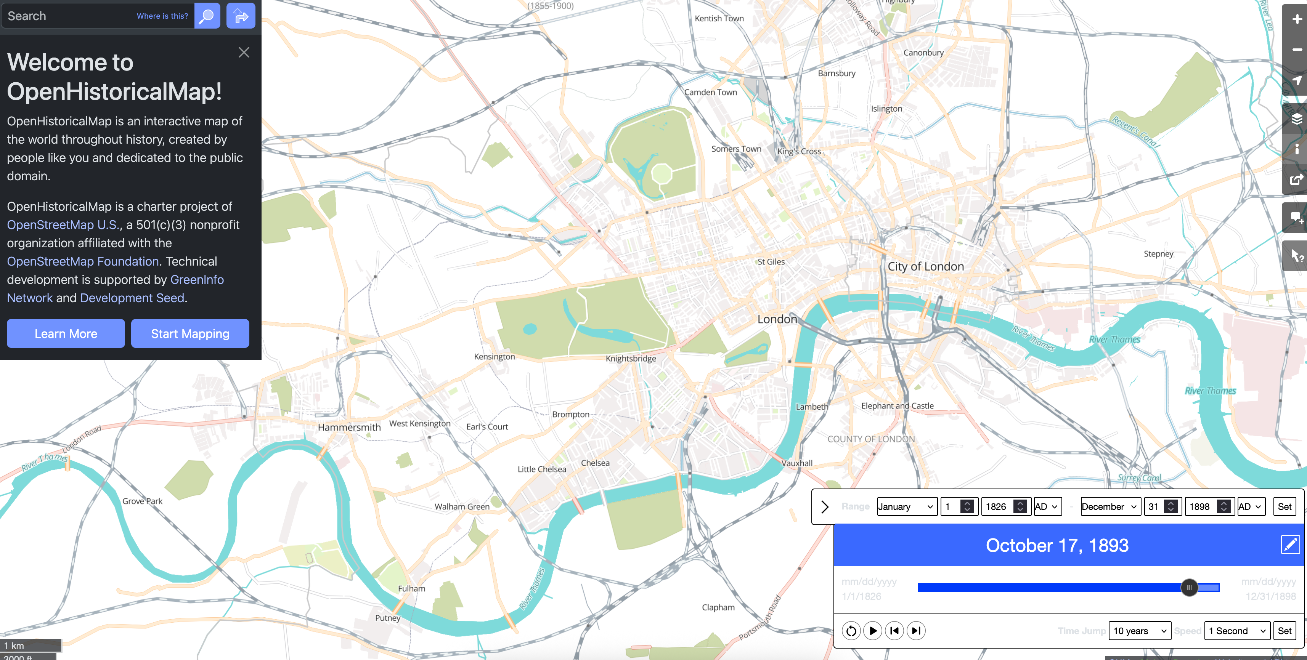
Task: Open the January start month dropdown
Action: click(x=907, y=506)
